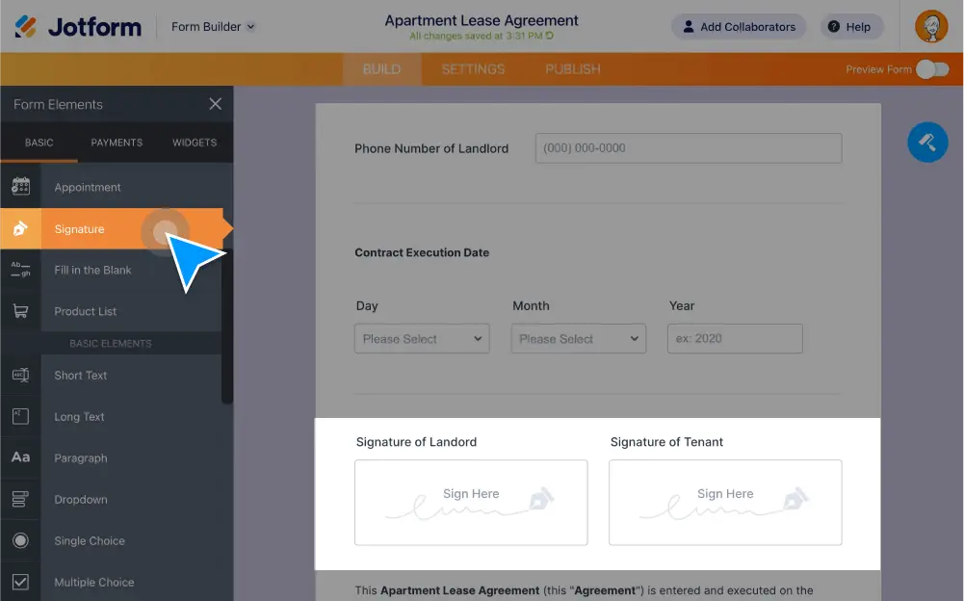Open the SETTINGS section
Viewport: 964px width, 601px height.
(x=475, y=68)
